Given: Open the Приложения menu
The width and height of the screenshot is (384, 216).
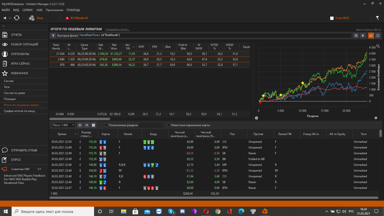Looking at the screenshot, I should tap(54, 10).
